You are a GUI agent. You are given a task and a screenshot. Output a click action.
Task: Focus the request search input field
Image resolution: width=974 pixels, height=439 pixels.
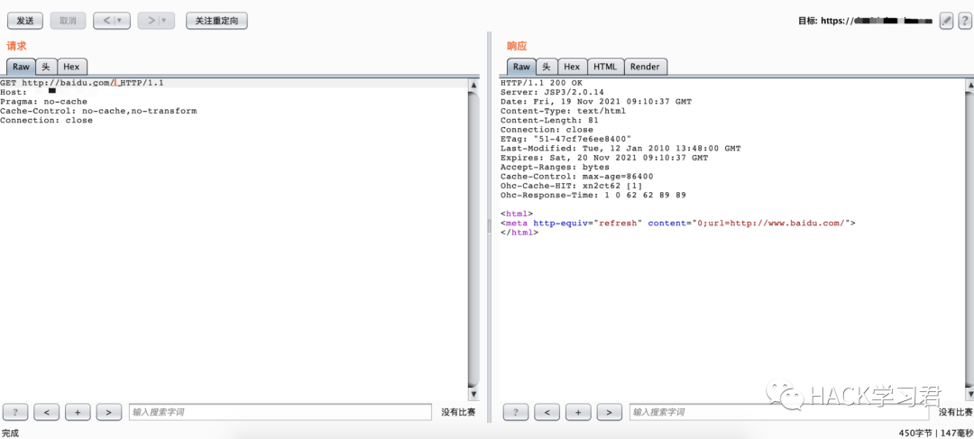(x=280, y=412)
